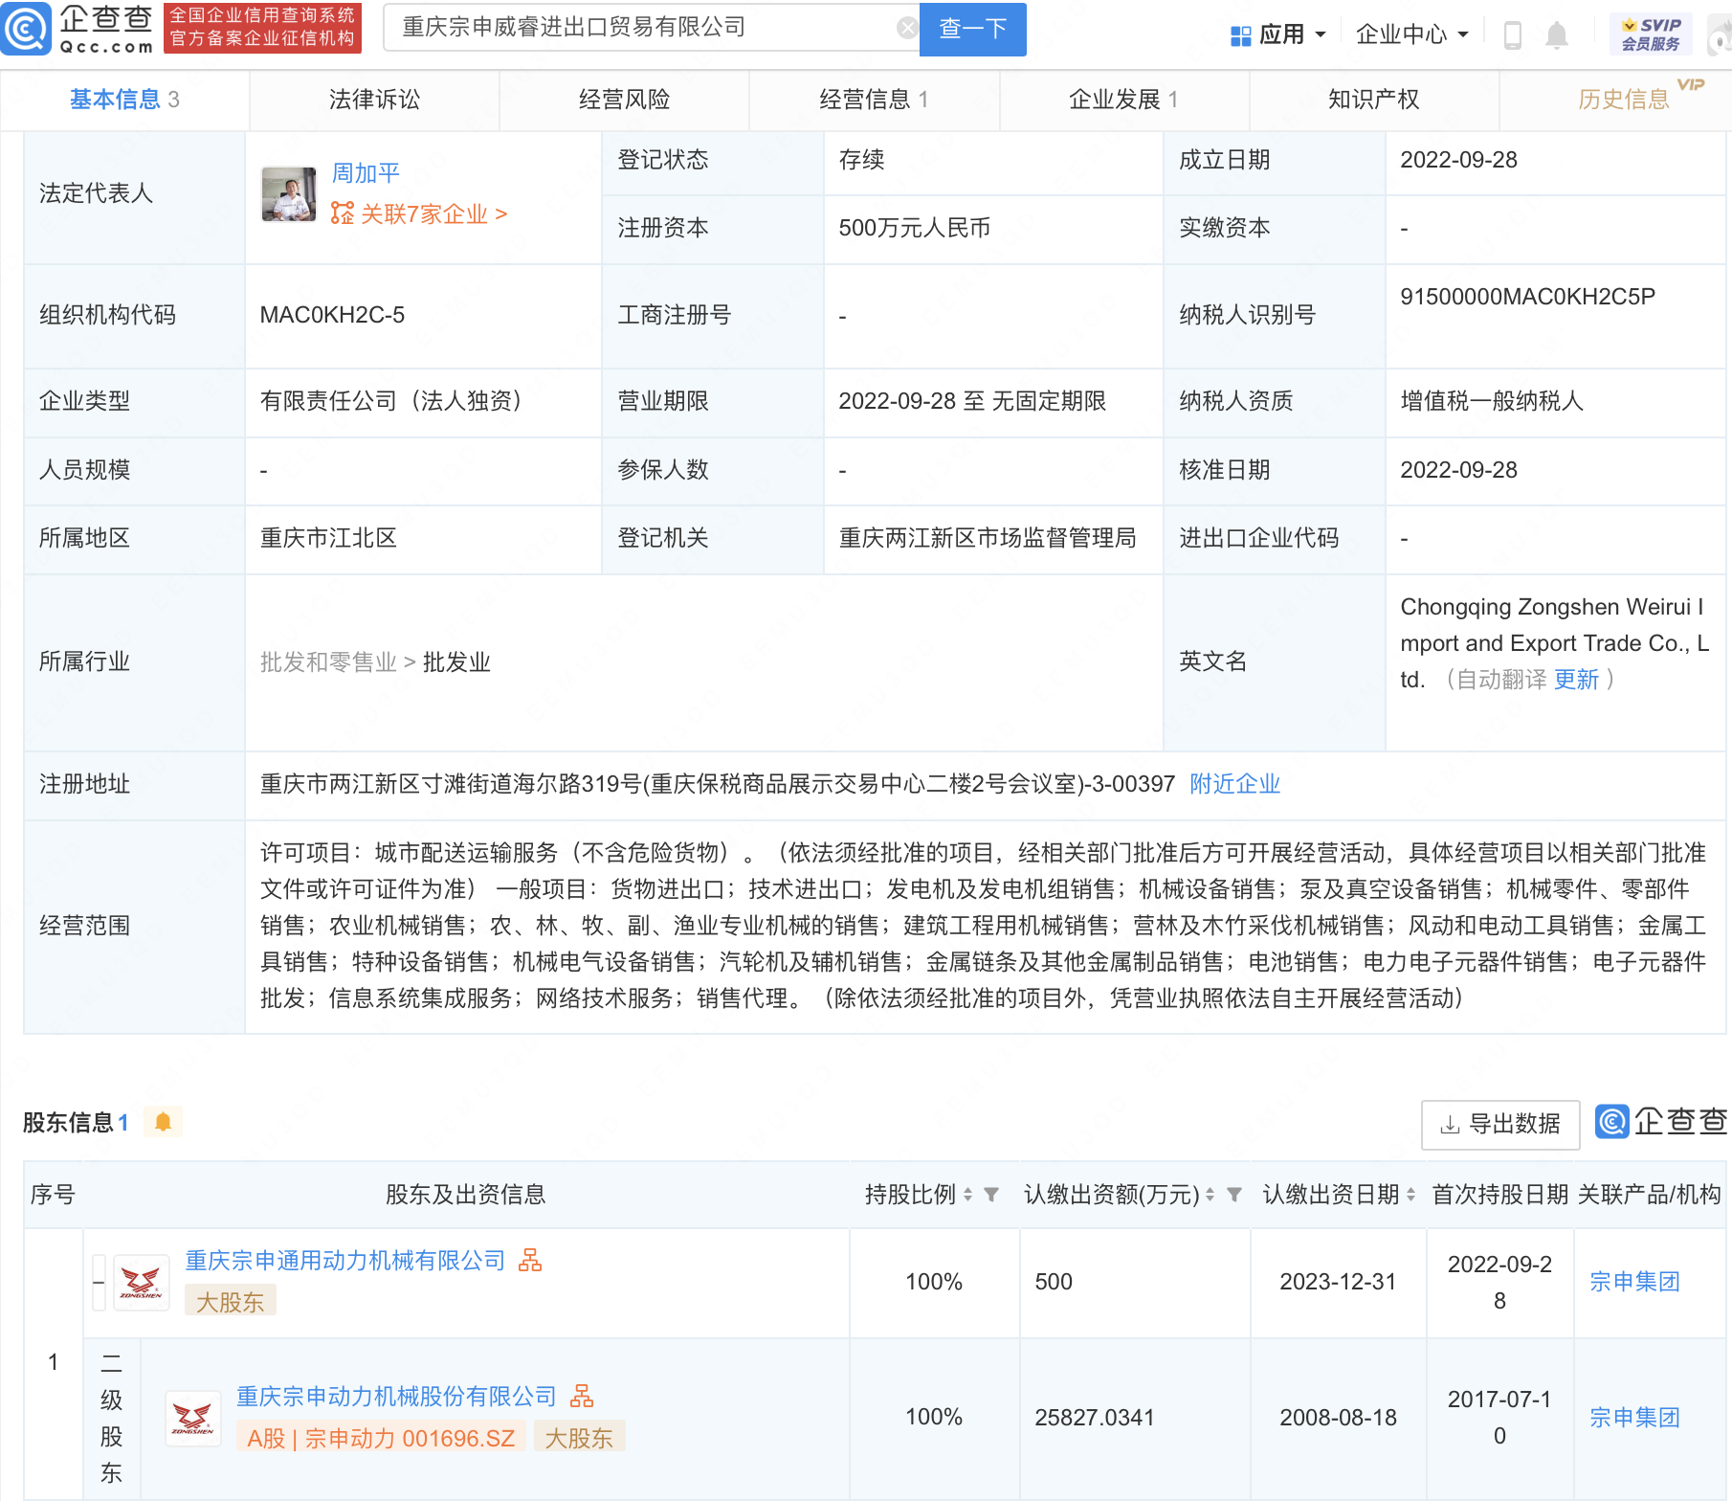Viewport: 1732px width, 1501px height.
Task: Clear the search box with the X icon
Action: point(907,29)
